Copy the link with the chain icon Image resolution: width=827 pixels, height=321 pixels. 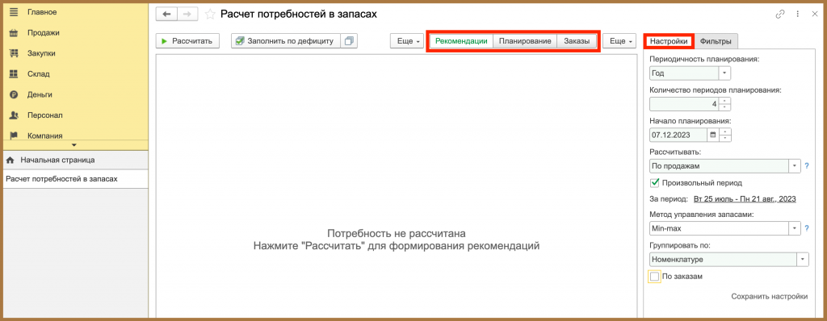click(x=780, y=15)
